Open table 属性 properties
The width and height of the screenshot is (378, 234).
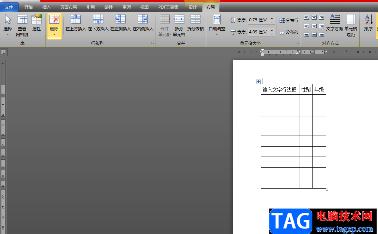(x=37, y=23)
